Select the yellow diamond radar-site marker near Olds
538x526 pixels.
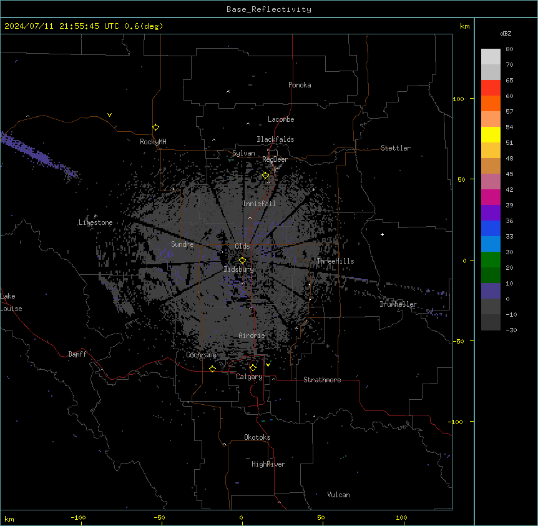coord(243,261)
